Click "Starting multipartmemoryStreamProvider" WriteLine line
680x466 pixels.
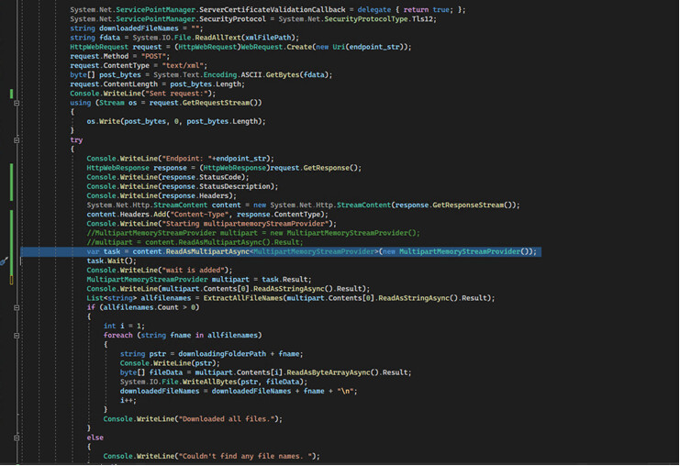pyautogui.click(x=212, y=224)
